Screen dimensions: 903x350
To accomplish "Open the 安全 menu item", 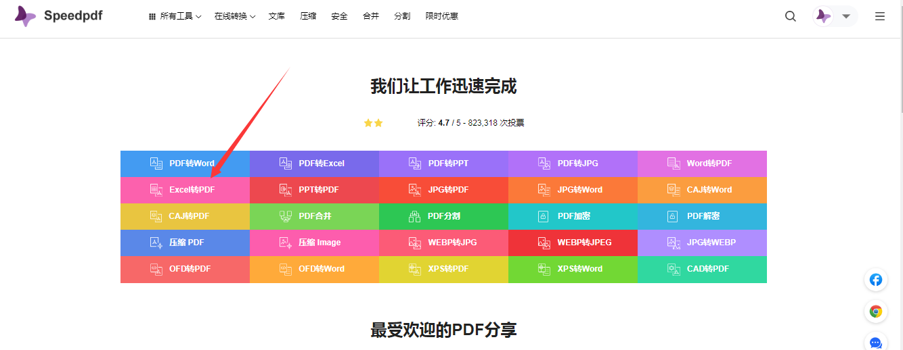I will [339, 16].
